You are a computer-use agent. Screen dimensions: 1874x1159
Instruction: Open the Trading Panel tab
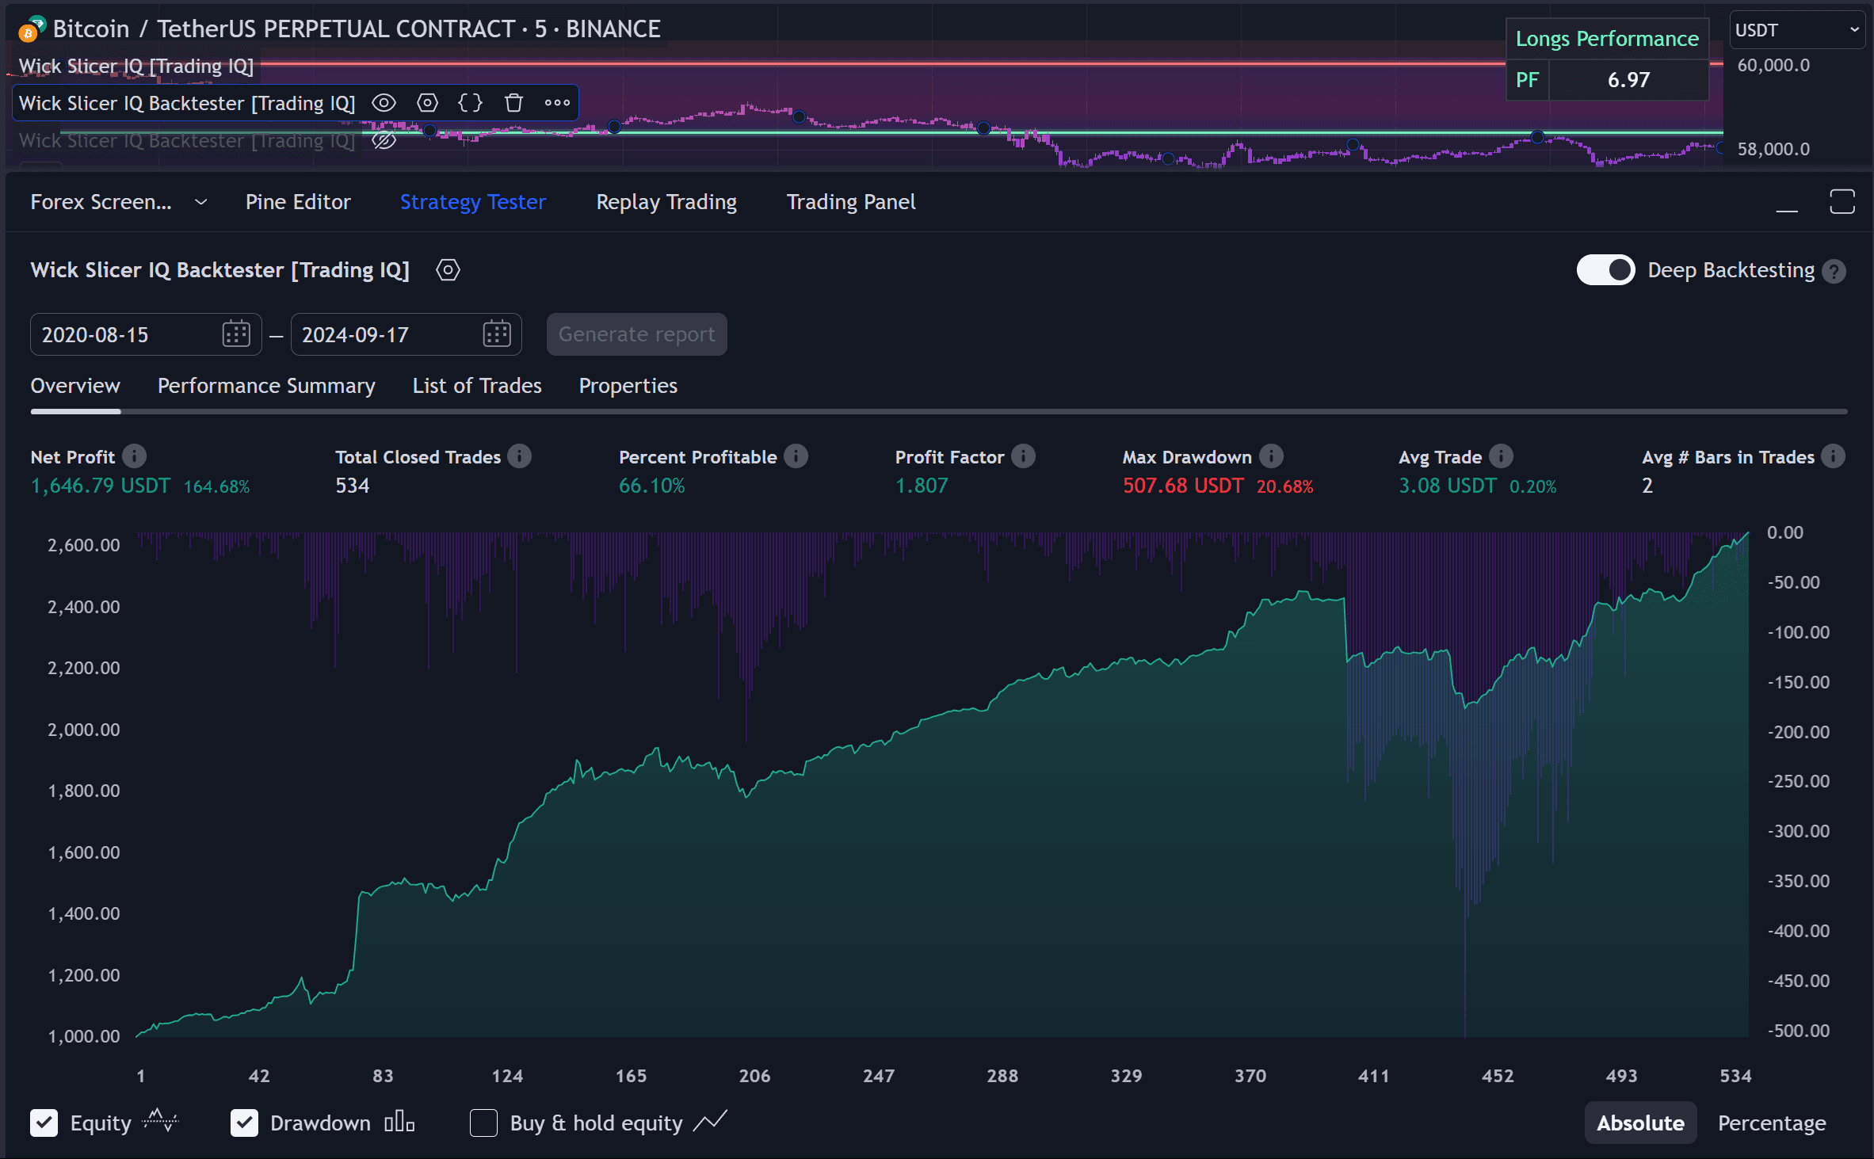coord(851,202)
